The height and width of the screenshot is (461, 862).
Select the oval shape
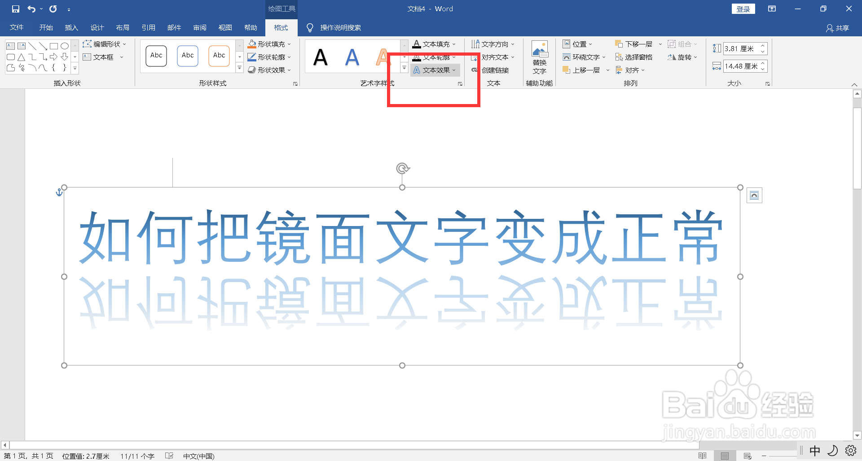[x=65, y=46]
